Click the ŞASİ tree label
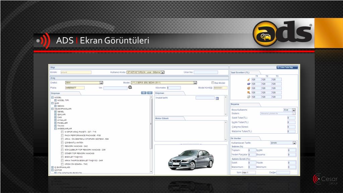 click(x=57, y=103)
